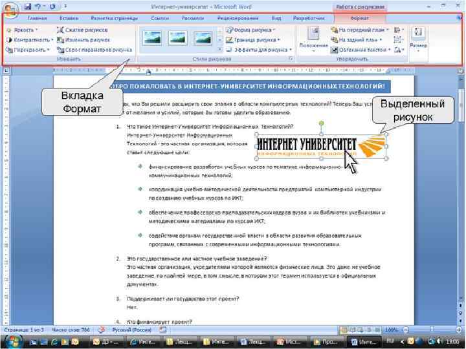Open Обтекание текстом text wrapping menu

pos(361,50)
